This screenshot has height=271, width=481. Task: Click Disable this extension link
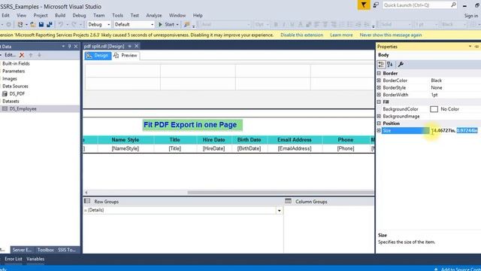coord(301,35)
